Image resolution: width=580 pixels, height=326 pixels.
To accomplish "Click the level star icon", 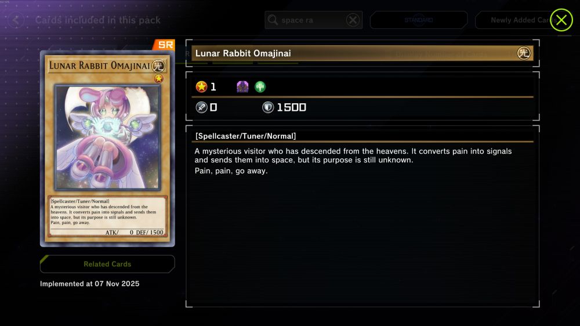I will pos(201,86).
